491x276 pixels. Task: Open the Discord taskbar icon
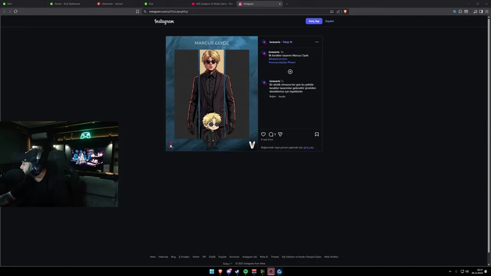229,271
